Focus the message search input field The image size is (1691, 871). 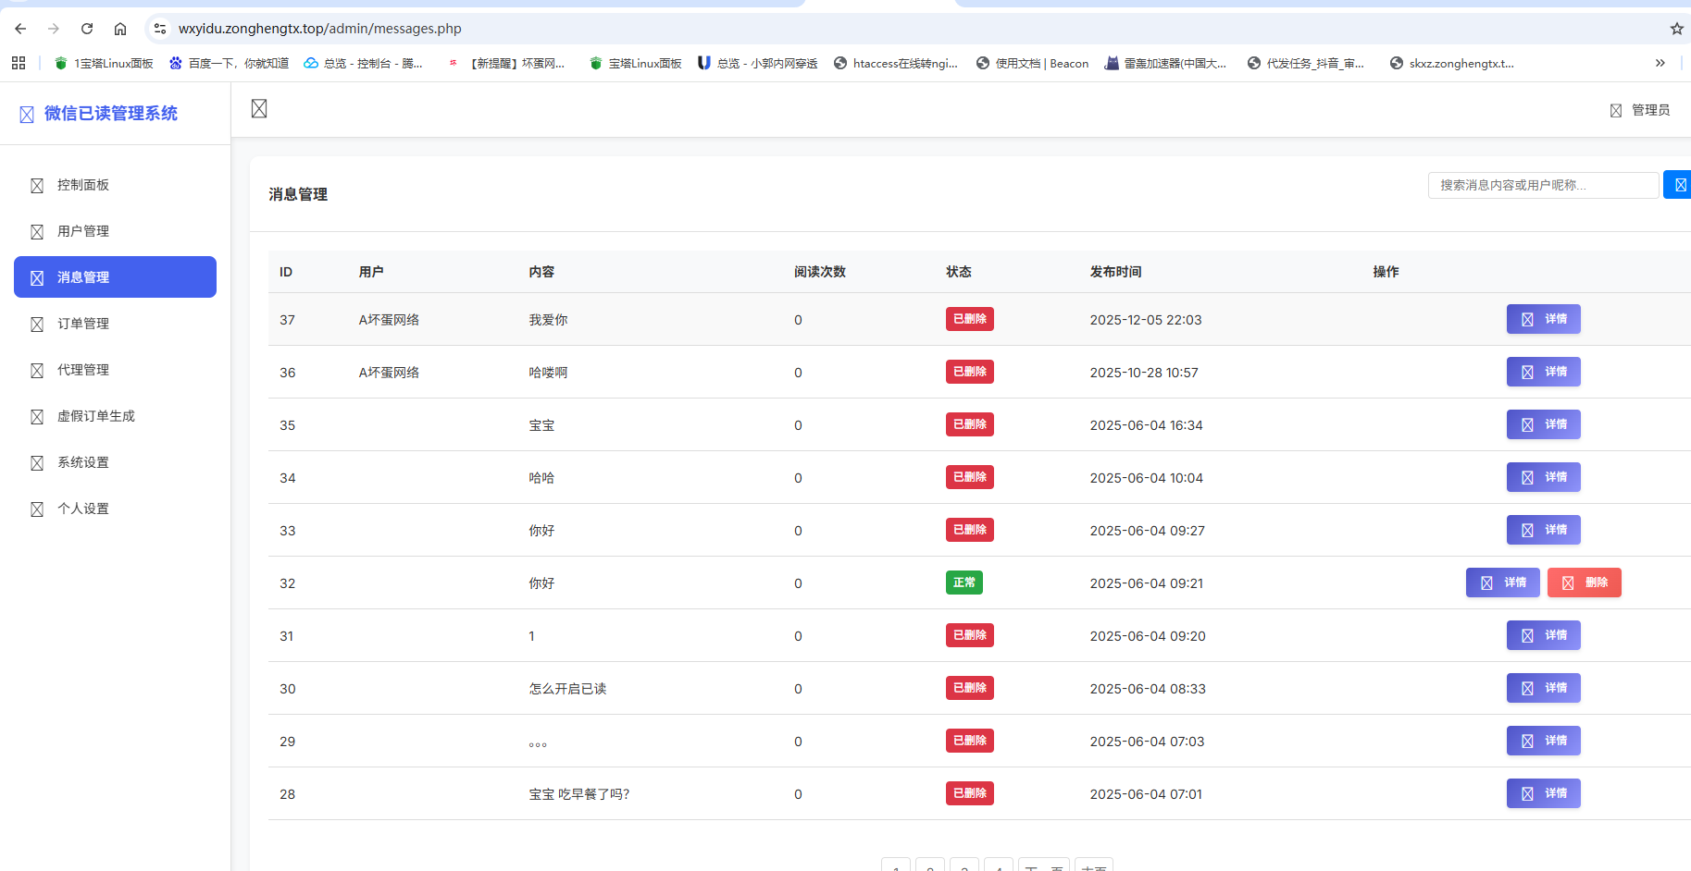tap(1542, 185)
